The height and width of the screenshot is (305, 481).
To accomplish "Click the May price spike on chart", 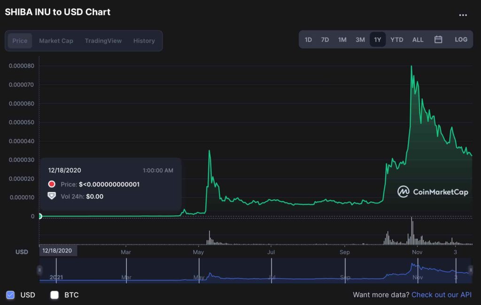I will click(x=209, y=151).
